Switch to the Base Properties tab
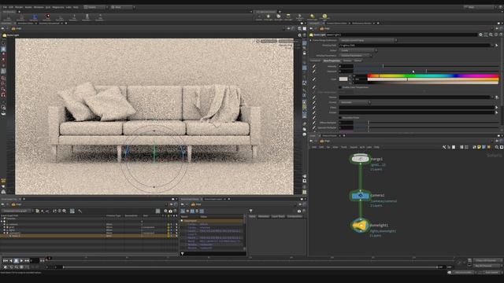504x283 pixels. pos(332,61)
